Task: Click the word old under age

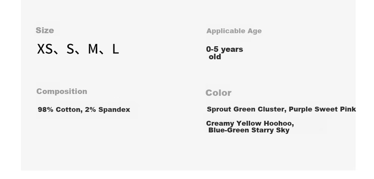Action: click(x=215, y=57)
